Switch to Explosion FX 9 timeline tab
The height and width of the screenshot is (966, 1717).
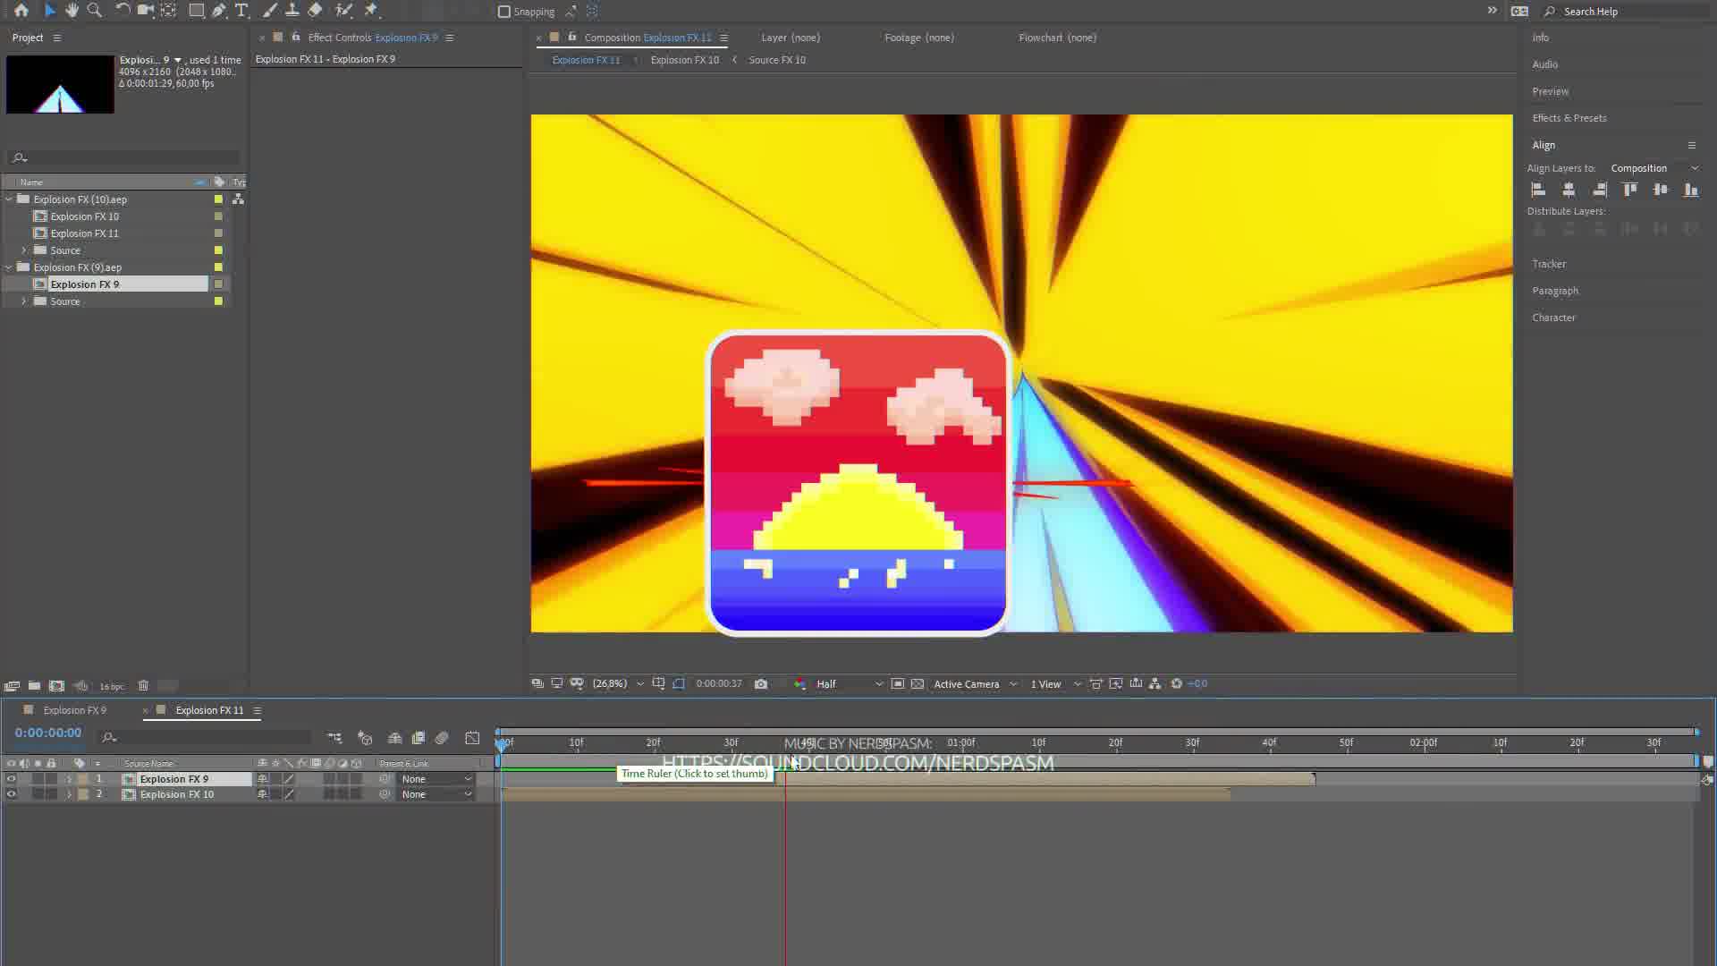point(75,710)
